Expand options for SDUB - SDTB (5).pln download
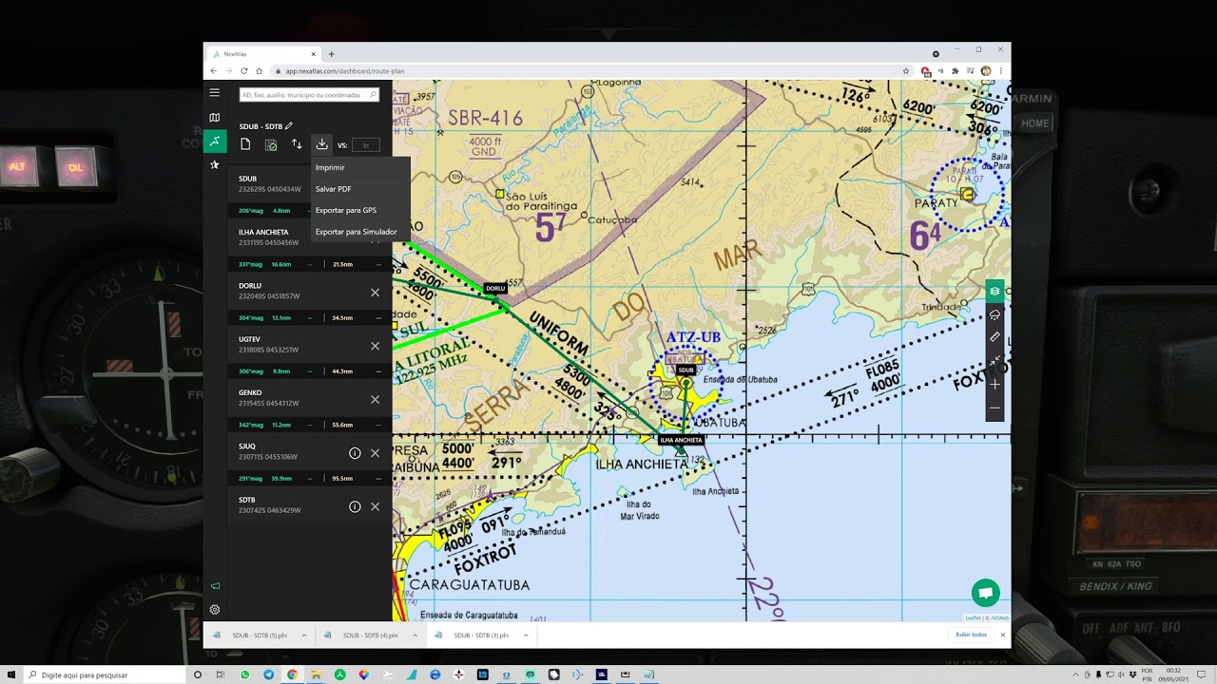Viewport: 1217px width, 684px height. 304,635
